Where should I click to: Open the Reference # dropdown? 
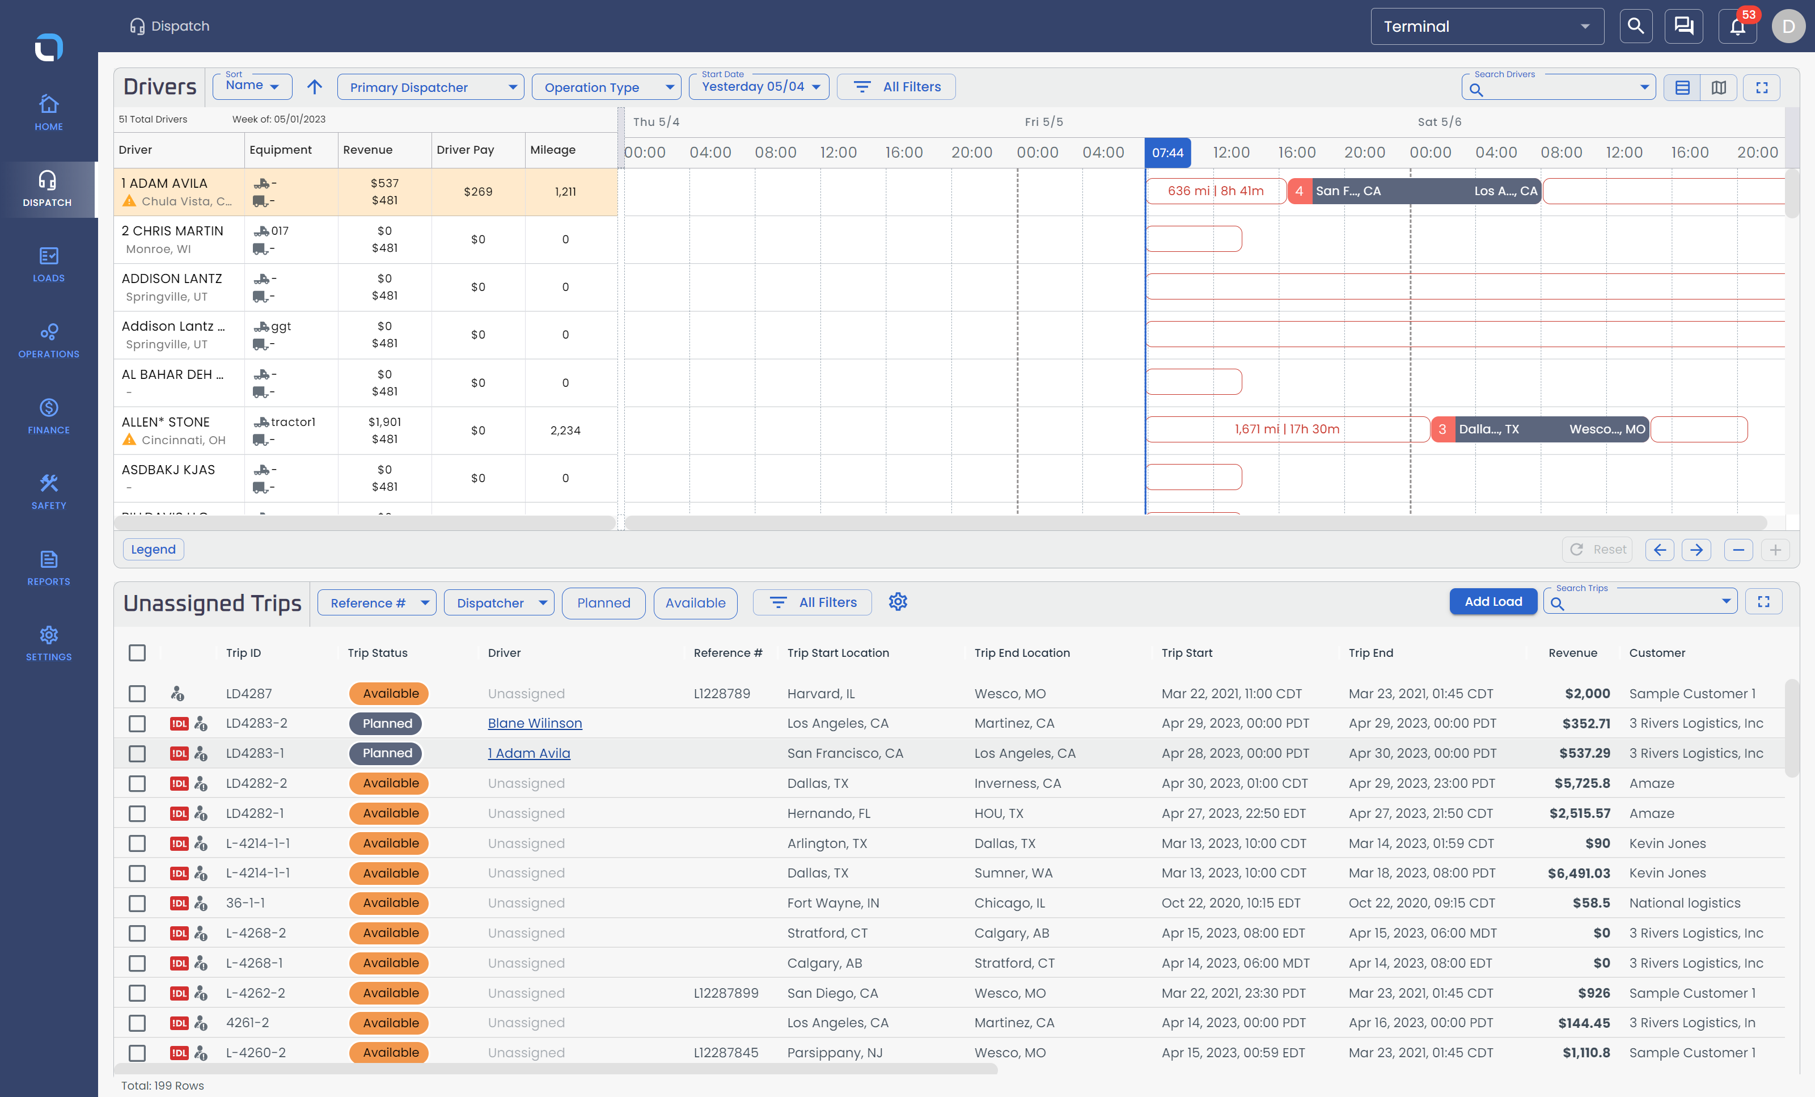tap(377, 602)
